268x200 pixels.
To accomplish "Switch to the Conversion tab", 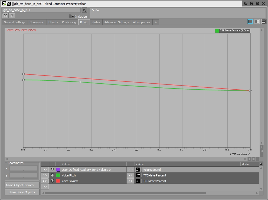I will click(x=37, y=22).
